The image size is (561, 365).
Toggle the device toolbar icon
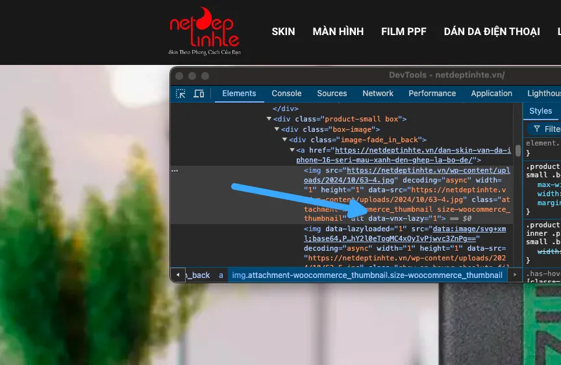(199, 94)
